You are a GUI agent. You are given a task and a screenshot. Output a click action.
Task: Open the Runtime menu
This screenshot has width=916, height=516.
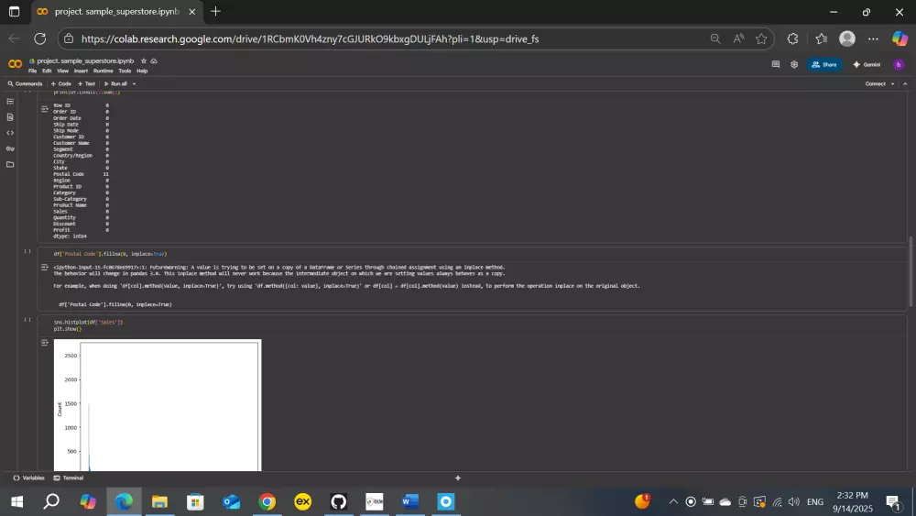tap(103, 71)
